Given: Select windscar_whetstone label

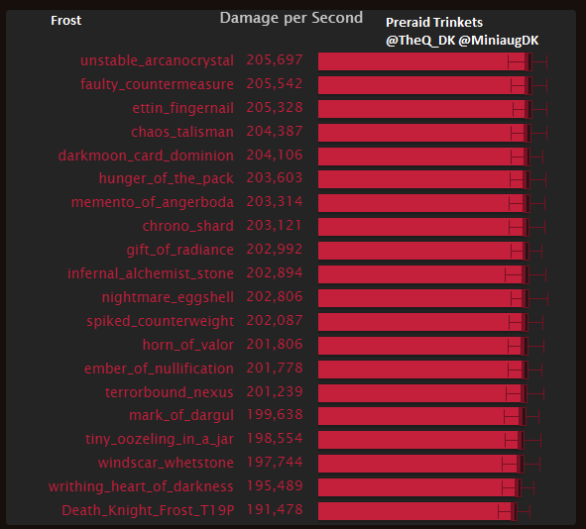Looking at the screenshot, I should point(166,463).
